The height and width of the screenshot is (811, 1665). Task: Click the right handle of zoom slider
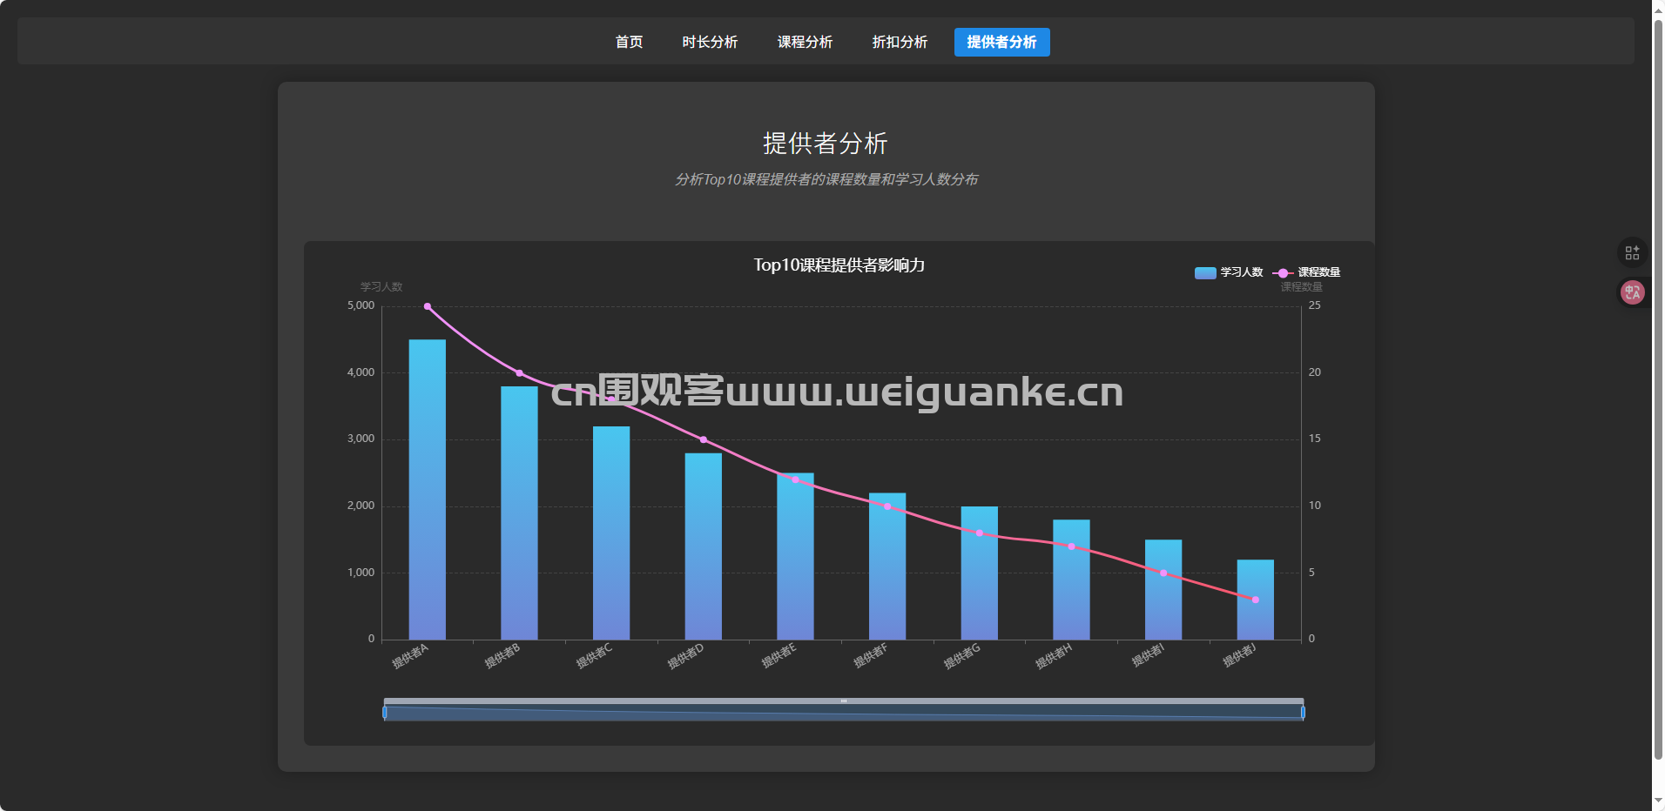coord(1303,713)
